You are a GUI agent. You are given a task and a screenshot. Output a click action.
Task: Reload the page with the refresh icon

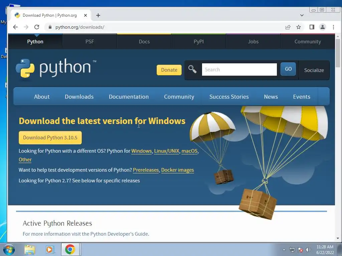pos(37,27)
